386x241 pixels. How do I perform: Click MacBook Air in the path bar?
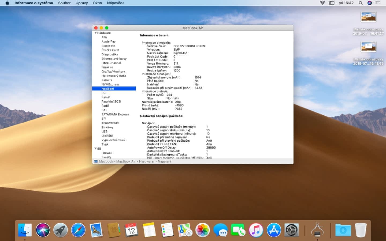126,161
